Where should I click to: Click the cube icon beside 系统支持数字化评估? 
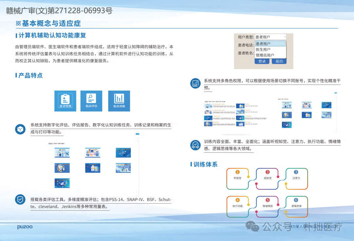tap(20, 129)
